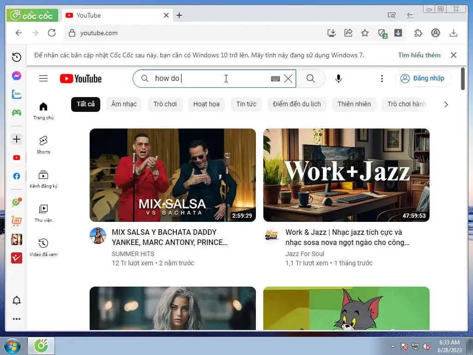Select the Hoạt họa filter chip
Viewport: 473px width, 355px height.
click(206, 104)
